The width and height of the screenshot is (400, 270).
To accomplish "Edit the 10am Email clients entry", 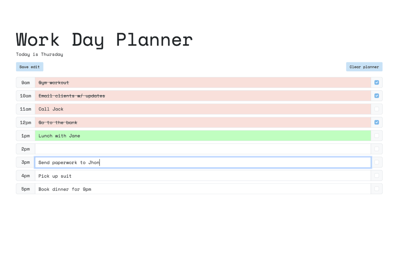I will pyautogui.click(x=203, y=96).
